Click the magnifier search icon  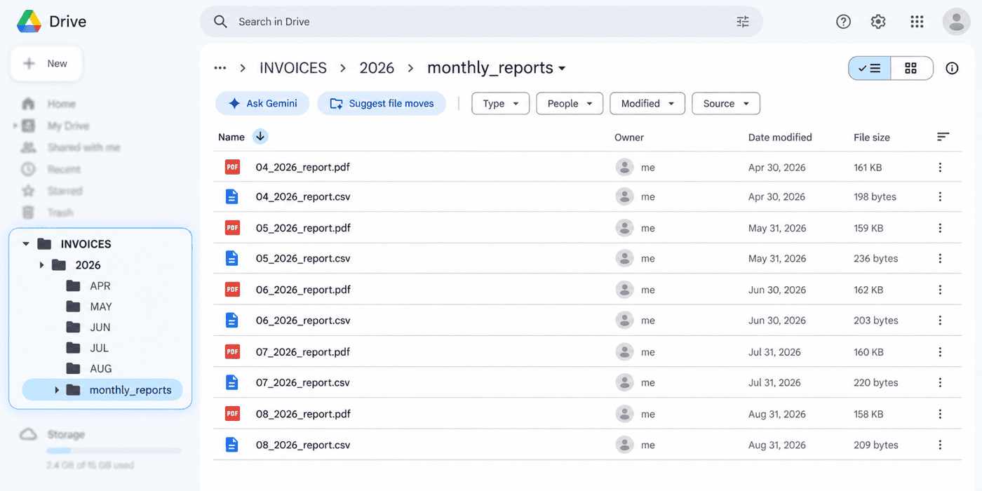tap(220, 22)
